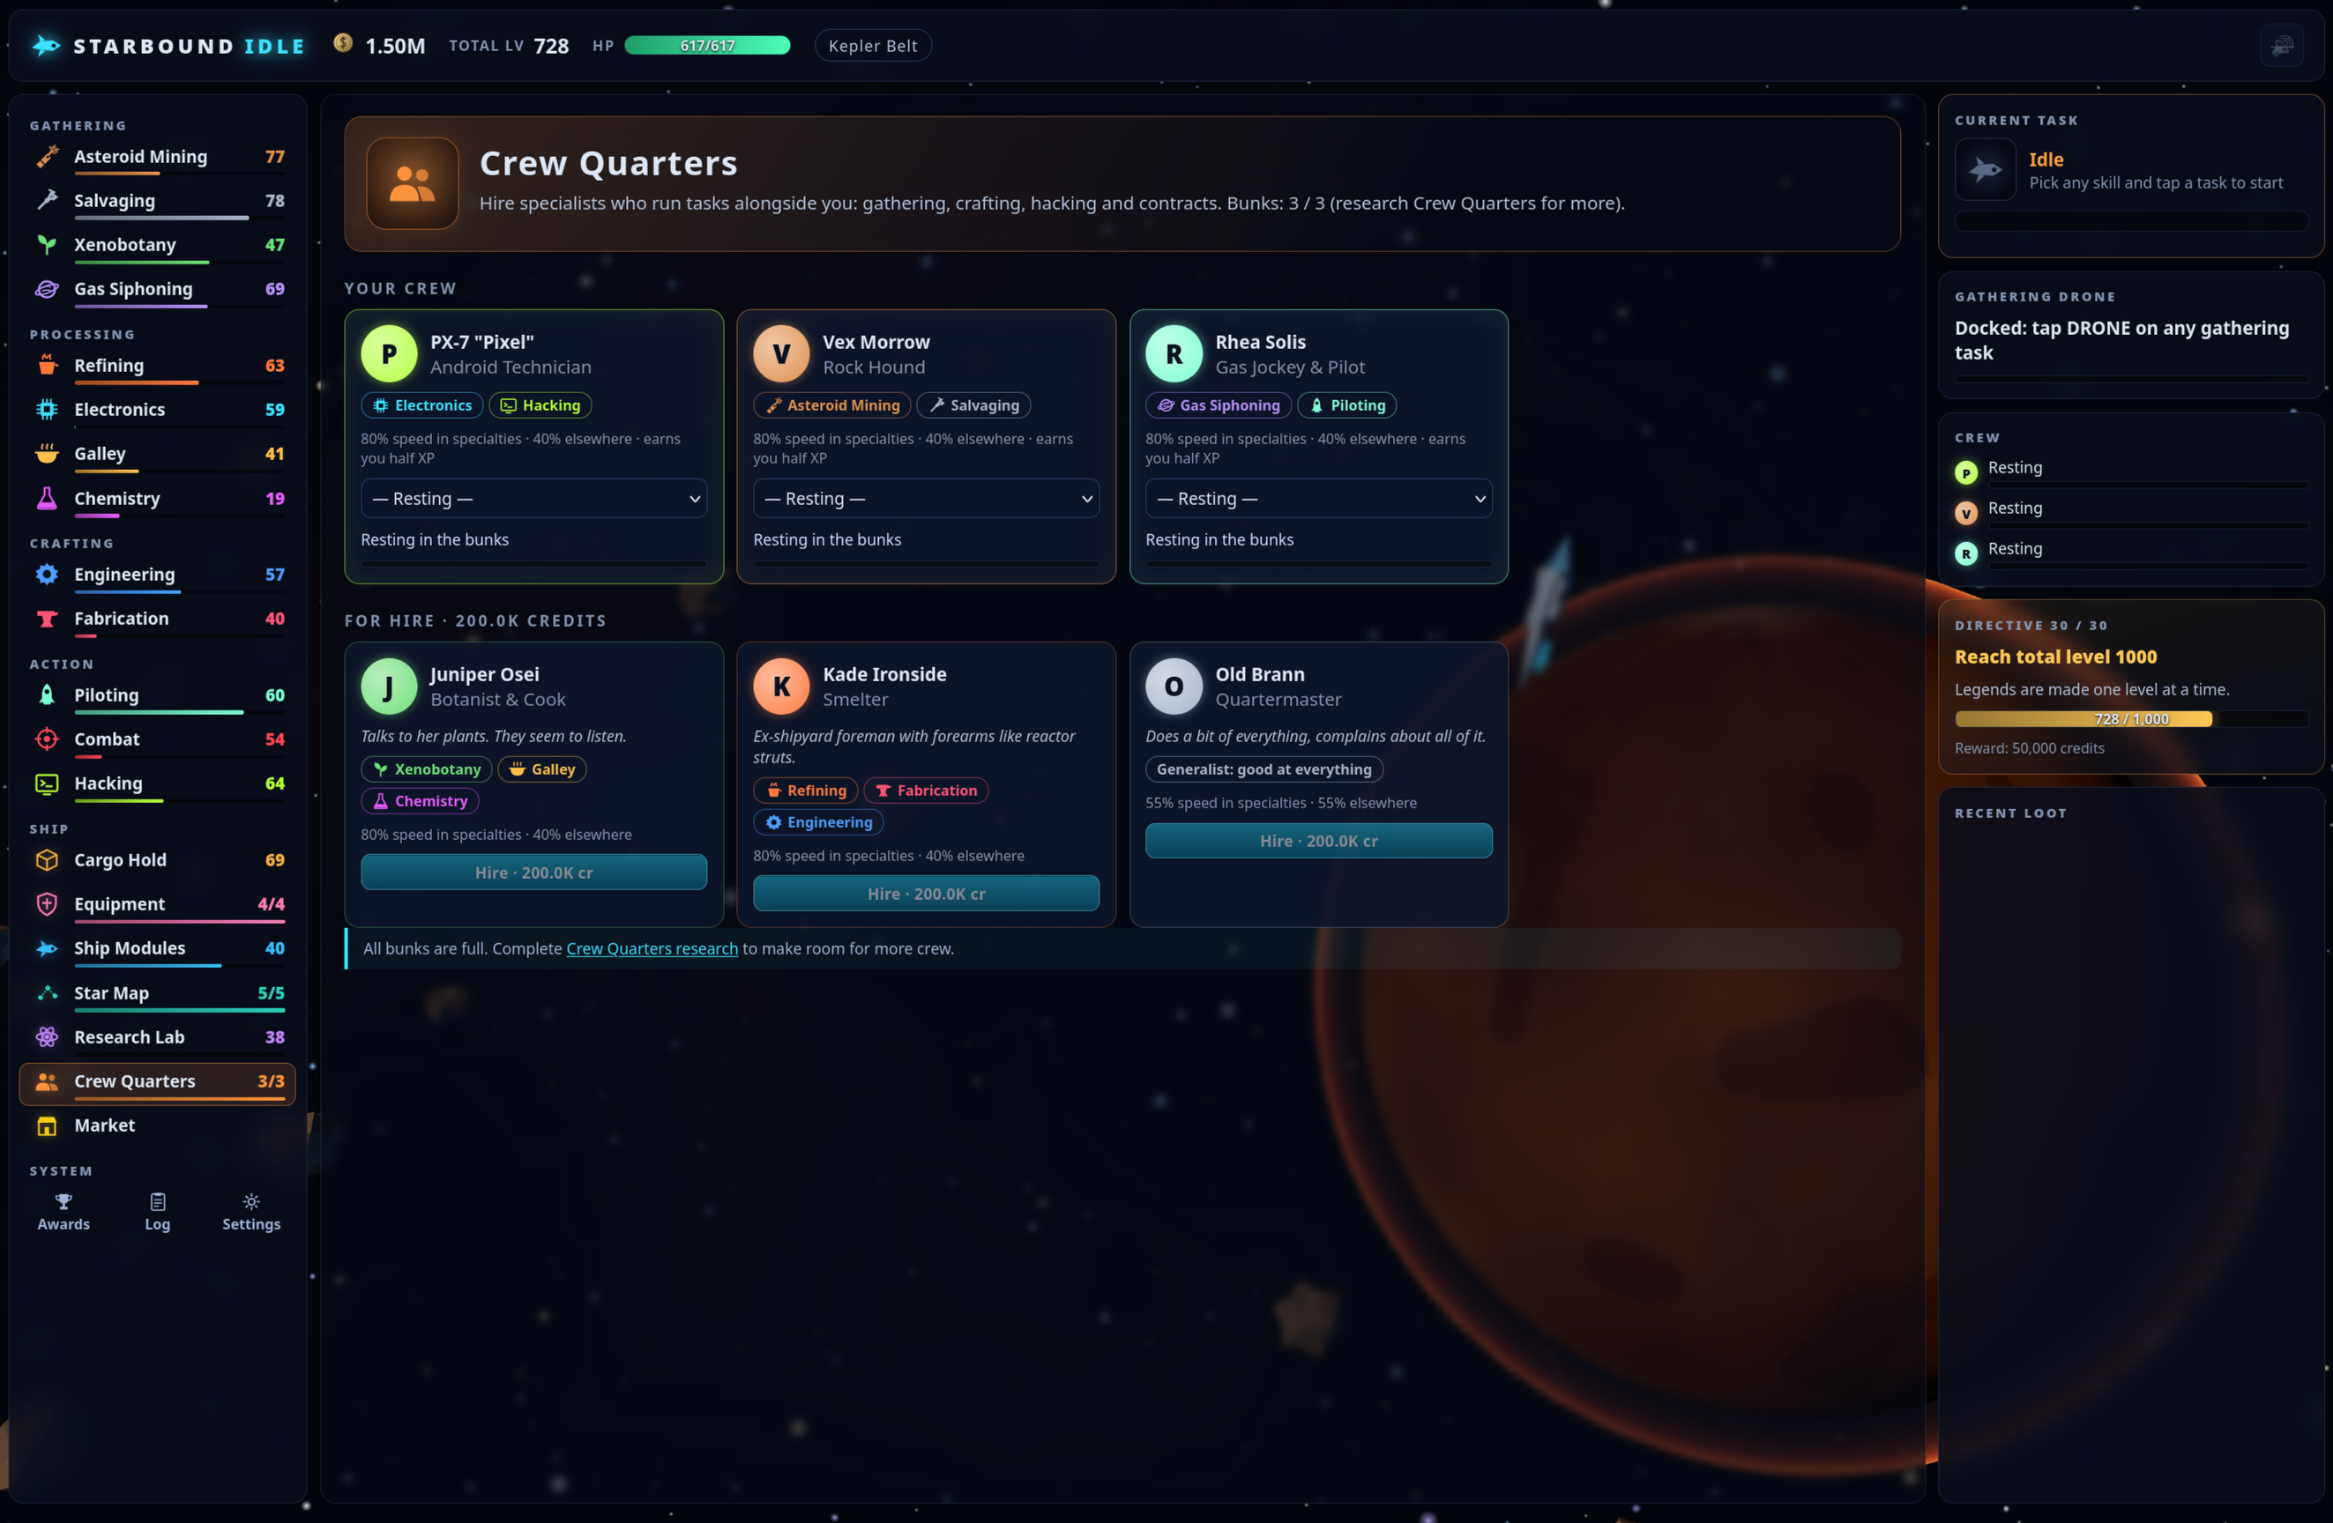Click the Piloting tag on Rhea Solis

coord(1347,405)
